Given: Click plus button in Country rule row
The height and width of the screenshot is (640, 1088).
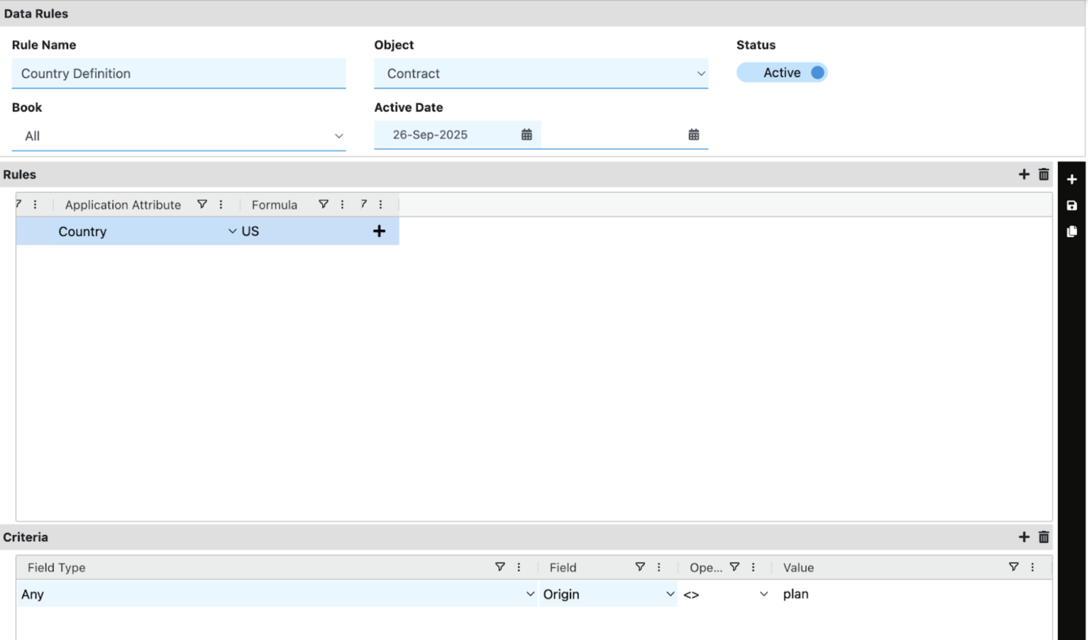Looking at the screenshot, I should [x=379, y=231].
